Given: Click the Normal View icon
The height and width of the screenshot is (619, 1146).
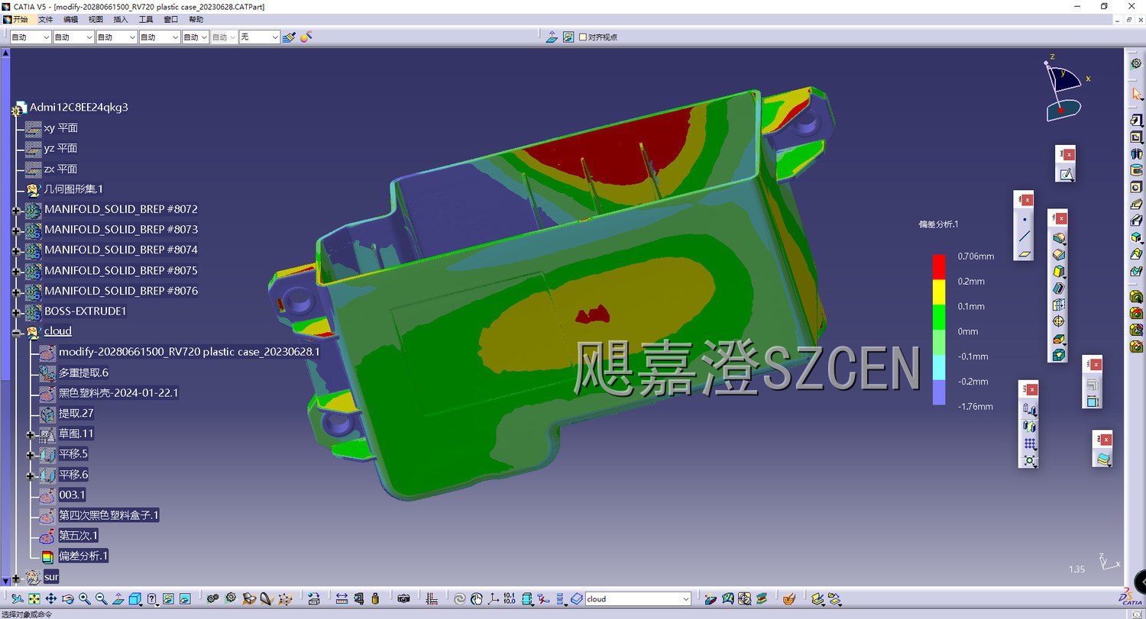Looking at the screenshot, I should click(118, 599).
